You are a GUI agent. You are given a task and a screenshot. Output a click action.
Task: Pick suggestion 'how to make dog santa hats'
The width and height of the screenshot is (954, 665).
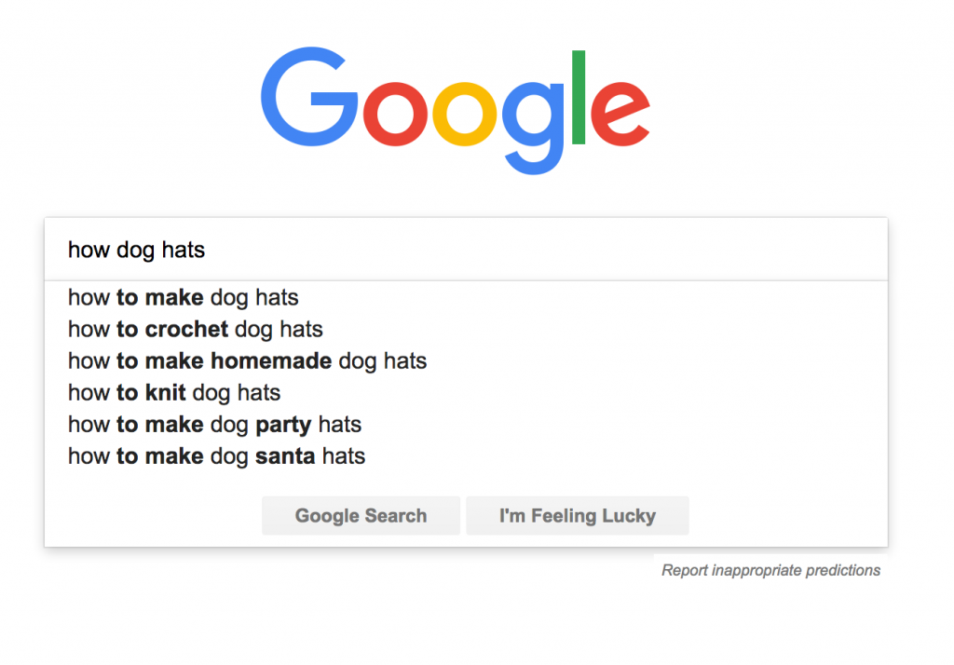(466, 455)
